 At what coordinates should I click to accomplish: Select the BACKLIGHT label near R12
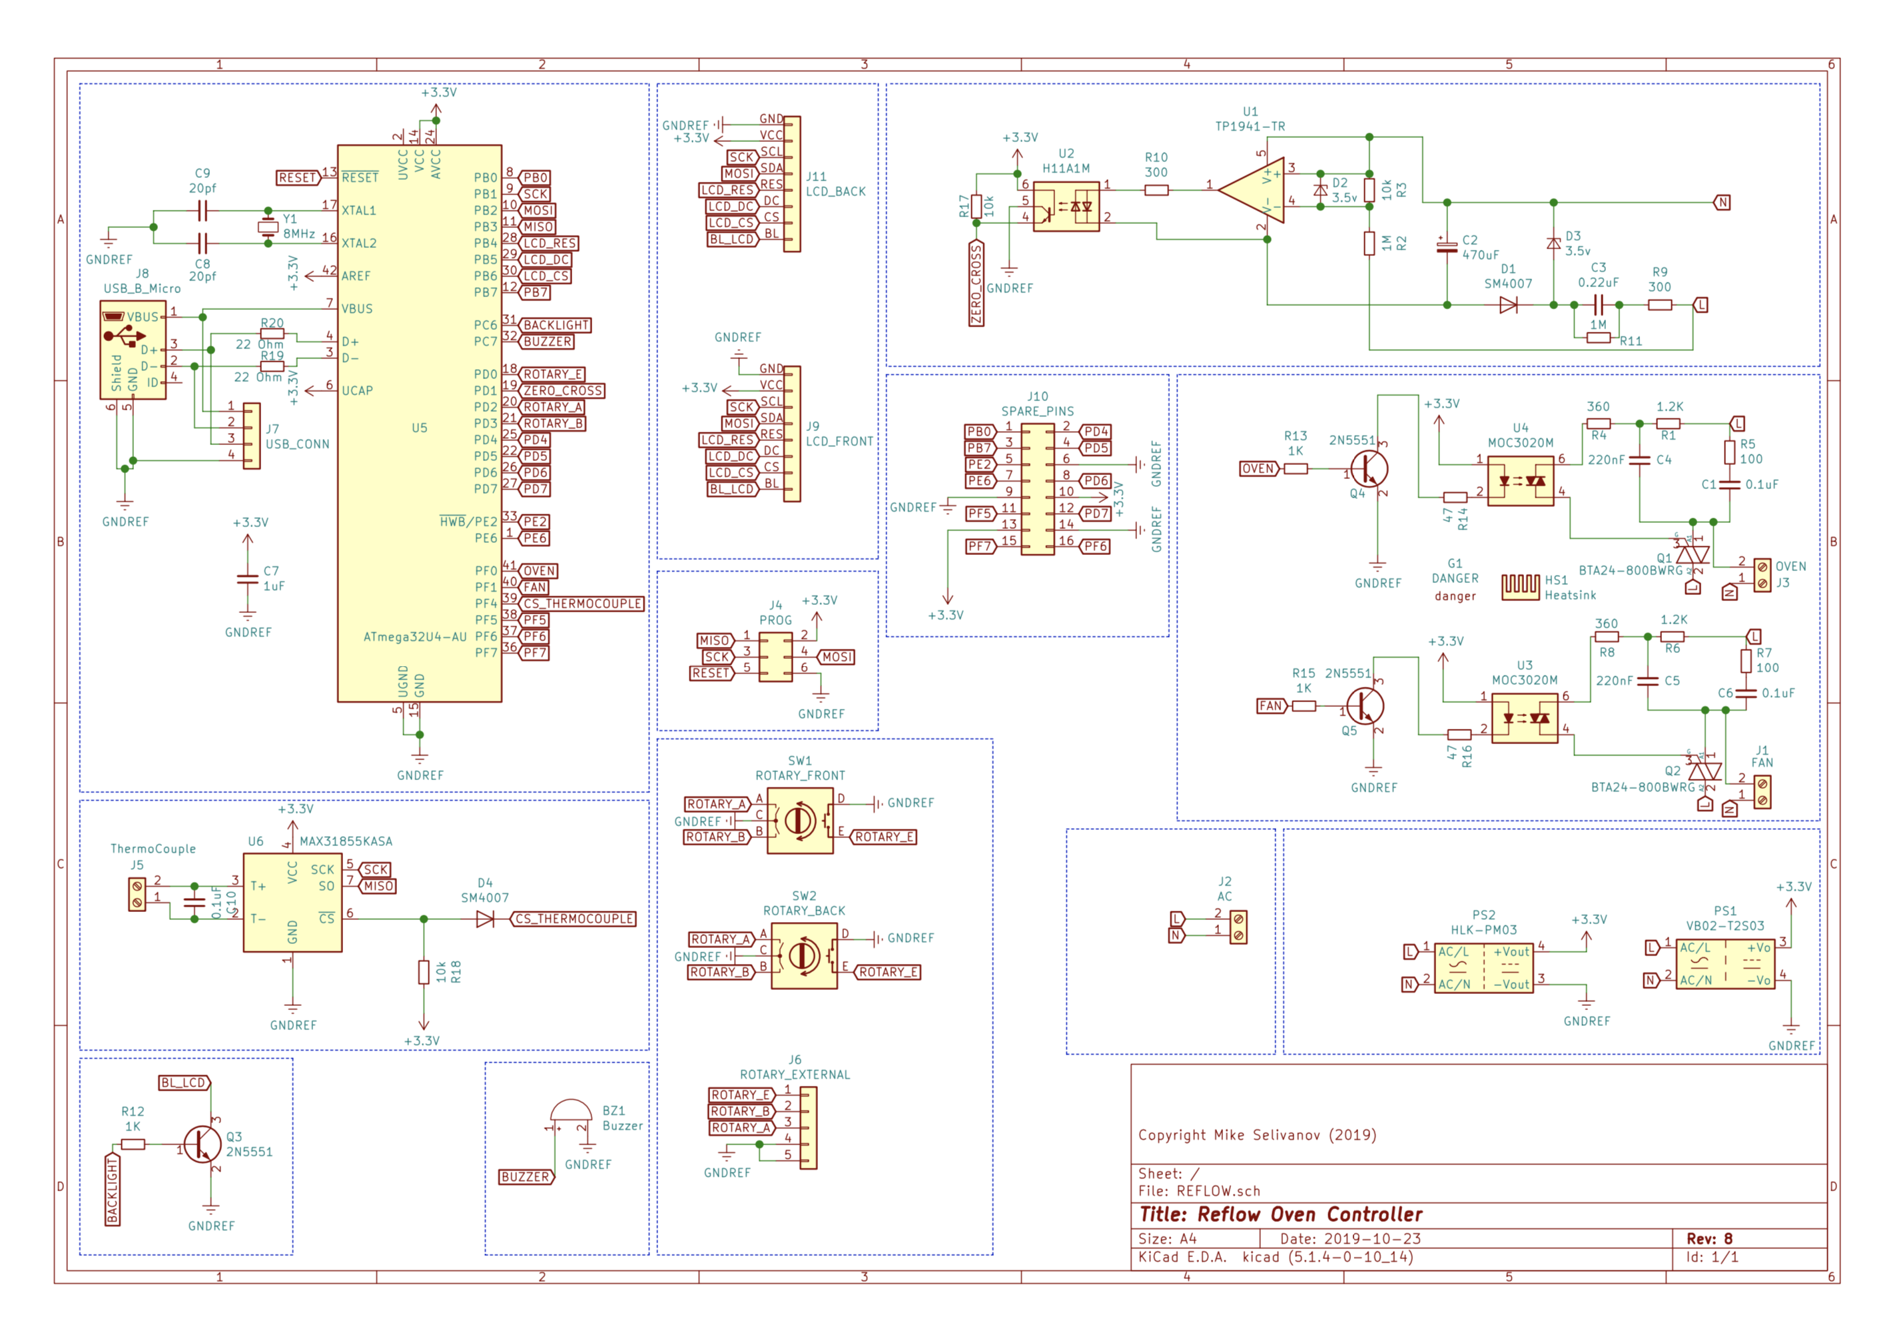pos(113,1190)
